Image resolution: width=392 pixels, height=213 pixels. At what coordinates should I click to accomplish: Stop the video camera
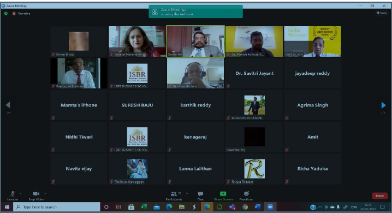(x=36, y=196)
